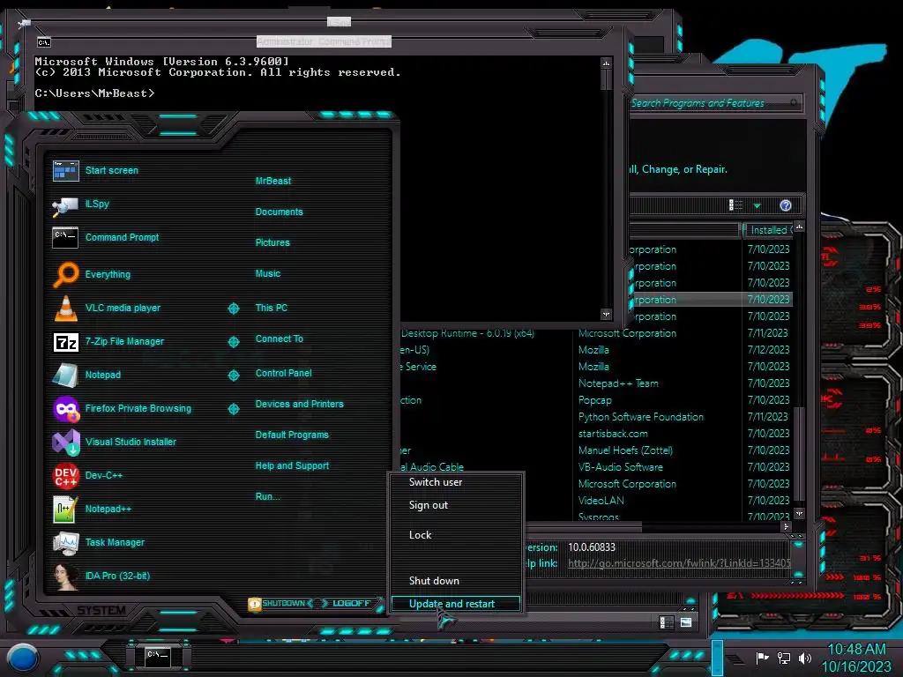Open Action Center flag tray icon
The height and width of the screenshot is (677, 903).
click(x=762, y=658)
